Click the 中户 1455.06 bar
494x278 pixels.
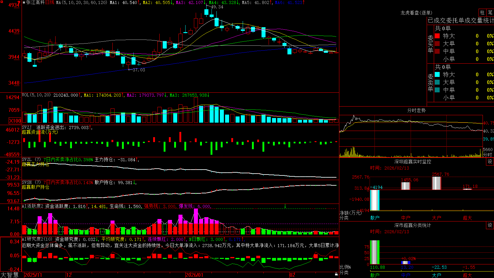(406, 186)
